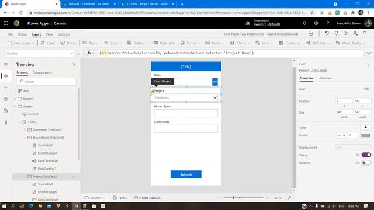
Task: Open Power Apps settings gear
Action: click(x=316, y=23)
